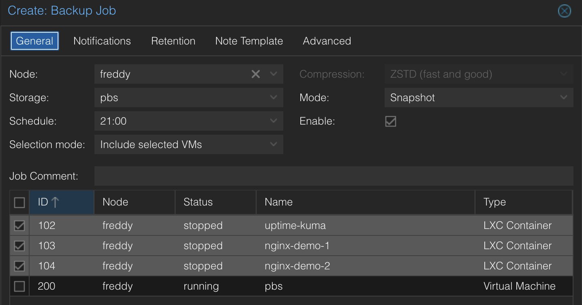The width and height of the screenshot is (582, 305).
Task: Uncheck container 104 nginx-demo-2
Action: 19,266
